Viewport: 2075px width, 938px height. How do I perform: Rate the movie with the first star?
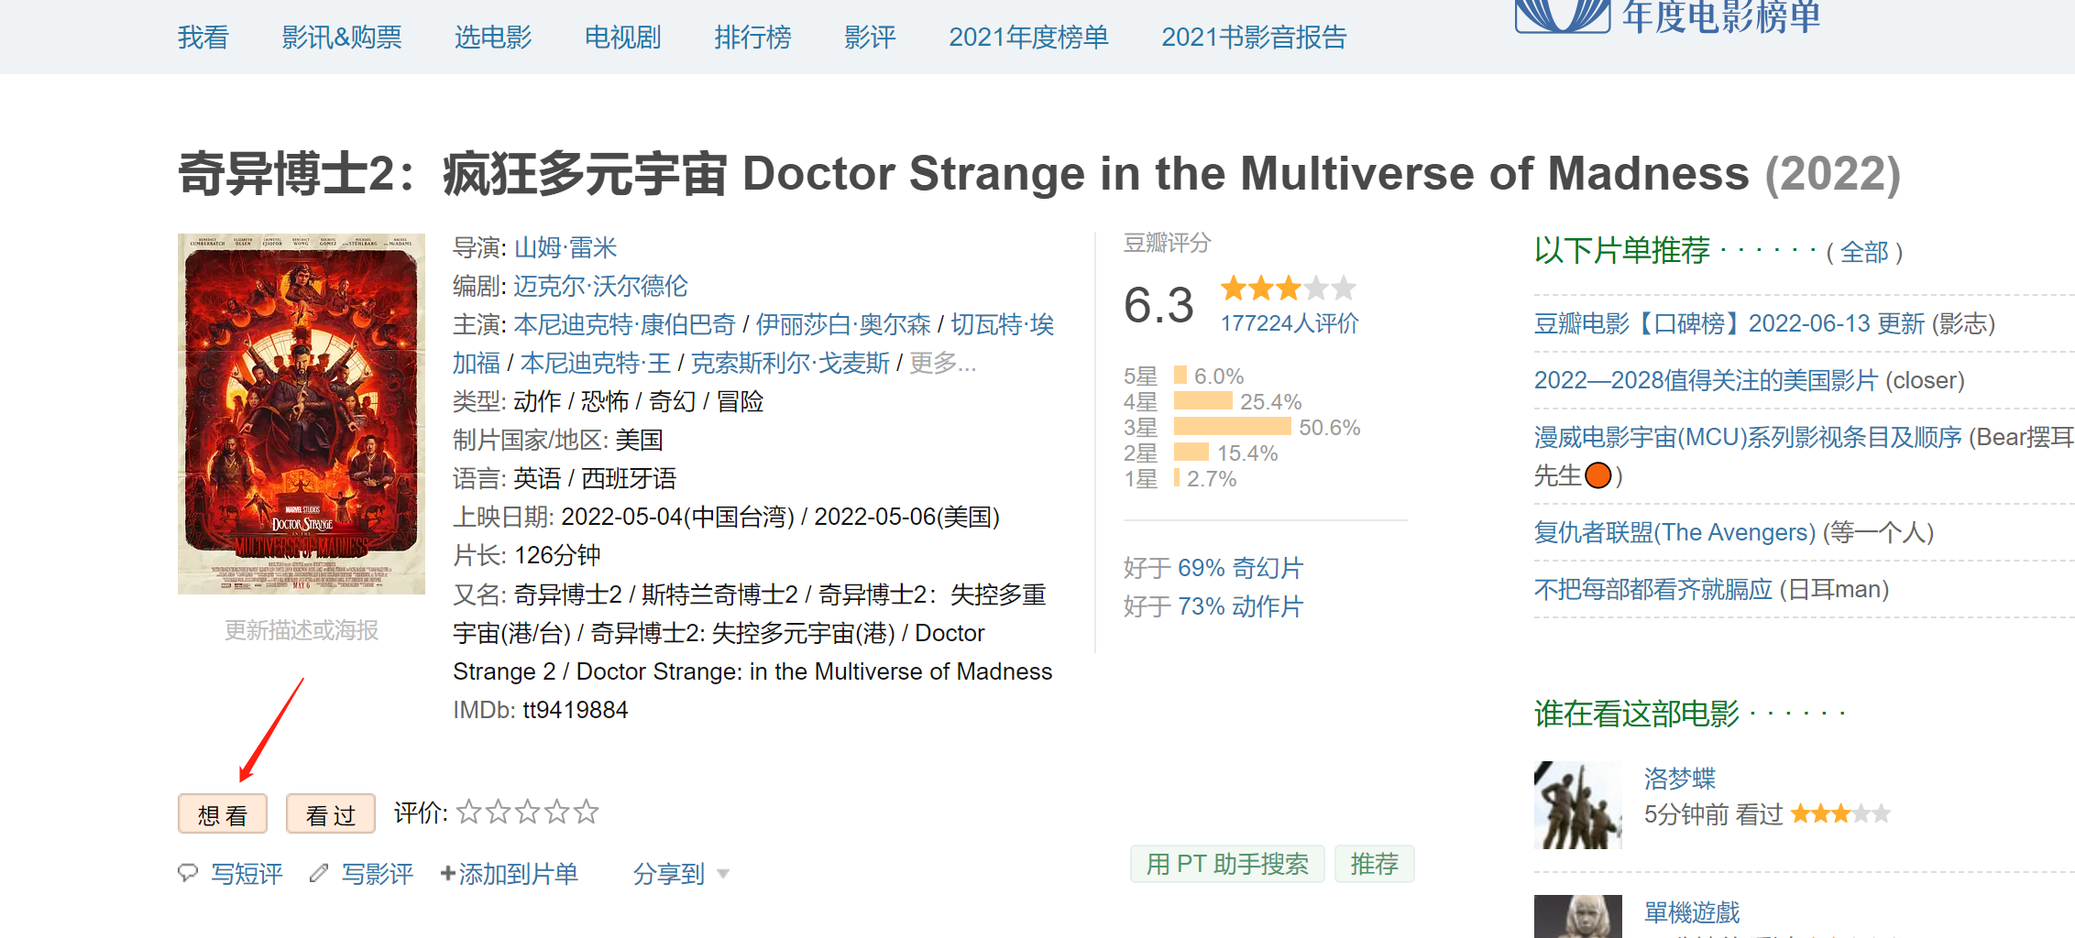pos(468,812)
